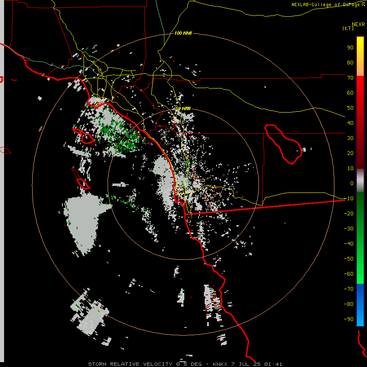Click the "100 NMI" range ring label
367x367 pixels.
[x=183, y=33]
